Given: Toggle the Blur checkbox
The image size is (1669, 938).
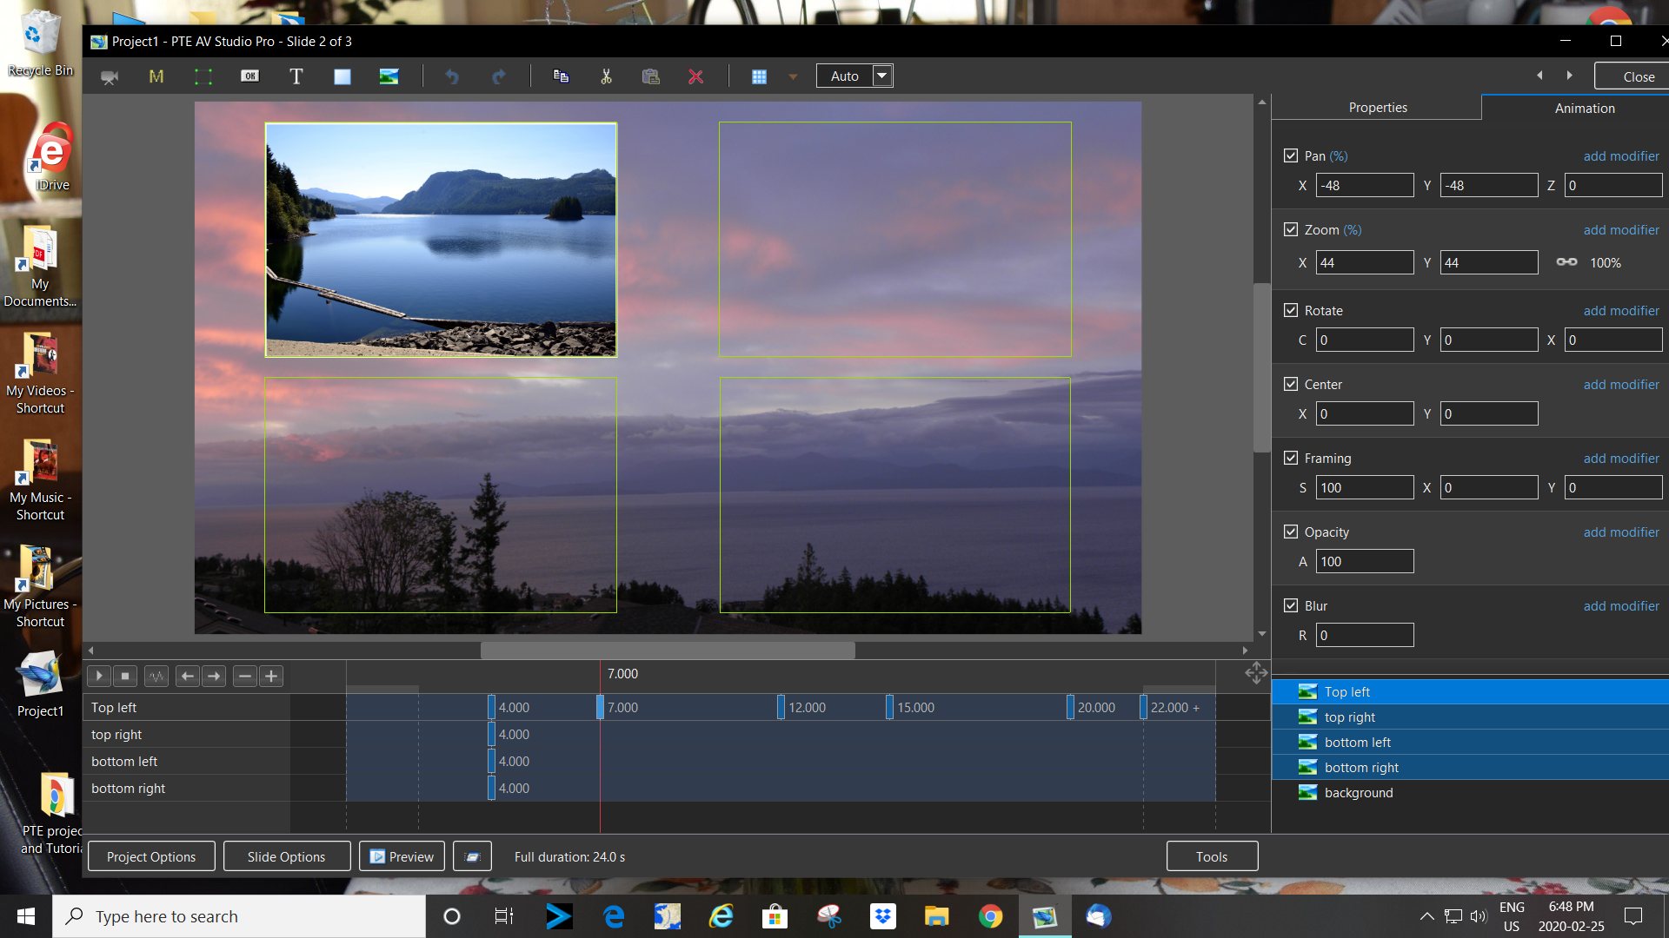Looking at the screenshot, I should tap(1291, 605).
